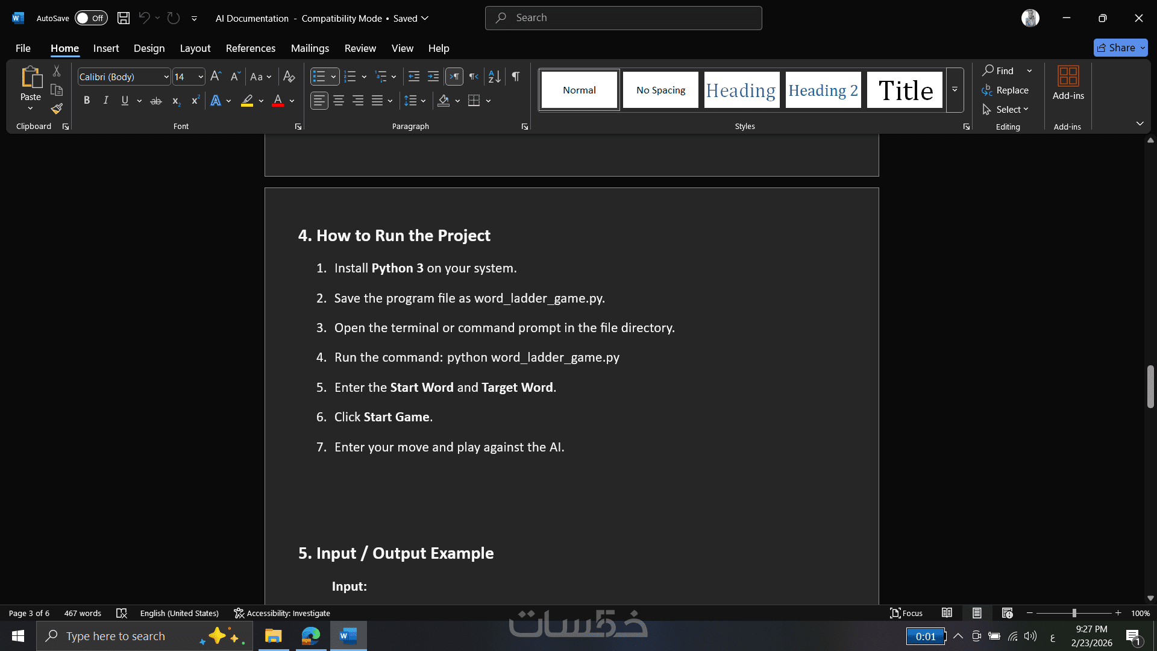This screenshot has height=651, width=1157.
Task: Apply strikethrough formatting icon
Action: pos(156,101)
